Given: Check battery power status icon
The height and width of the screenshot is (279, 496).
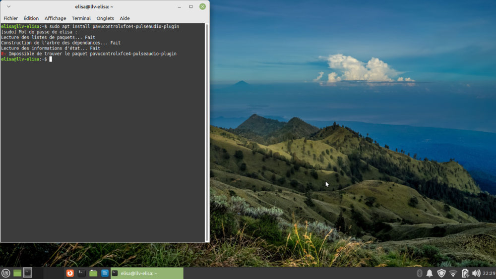Looking at the screenshot, I should click(x=465, y=273).
